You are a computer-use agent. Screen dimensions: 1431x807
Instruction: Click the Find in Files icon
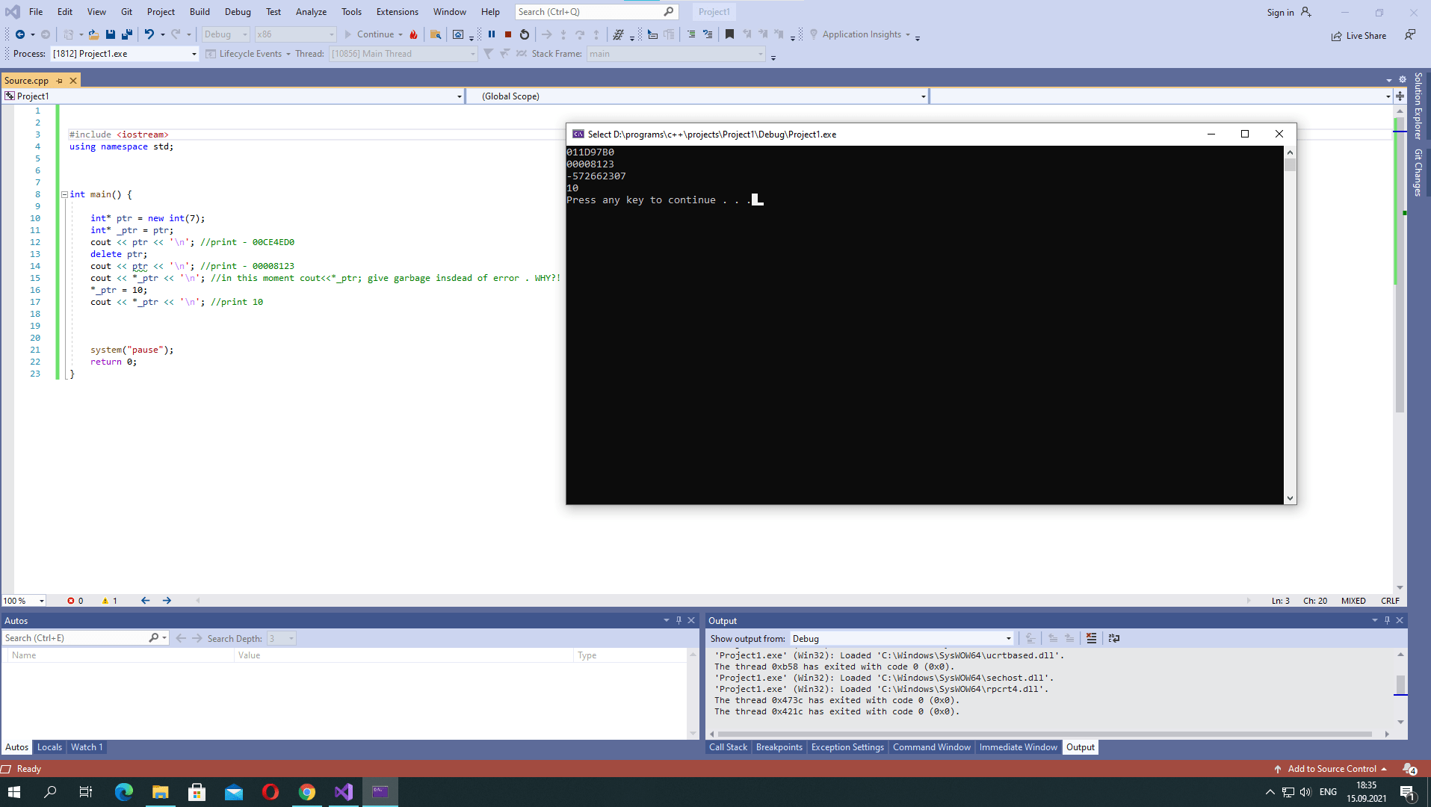436,34
